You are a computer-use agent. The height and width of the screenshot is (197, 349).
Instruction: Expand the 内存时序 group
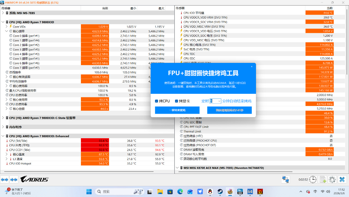[x=3, y=127]
